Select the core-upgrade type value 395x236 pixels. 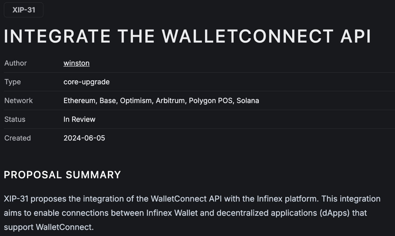[86, 82]
